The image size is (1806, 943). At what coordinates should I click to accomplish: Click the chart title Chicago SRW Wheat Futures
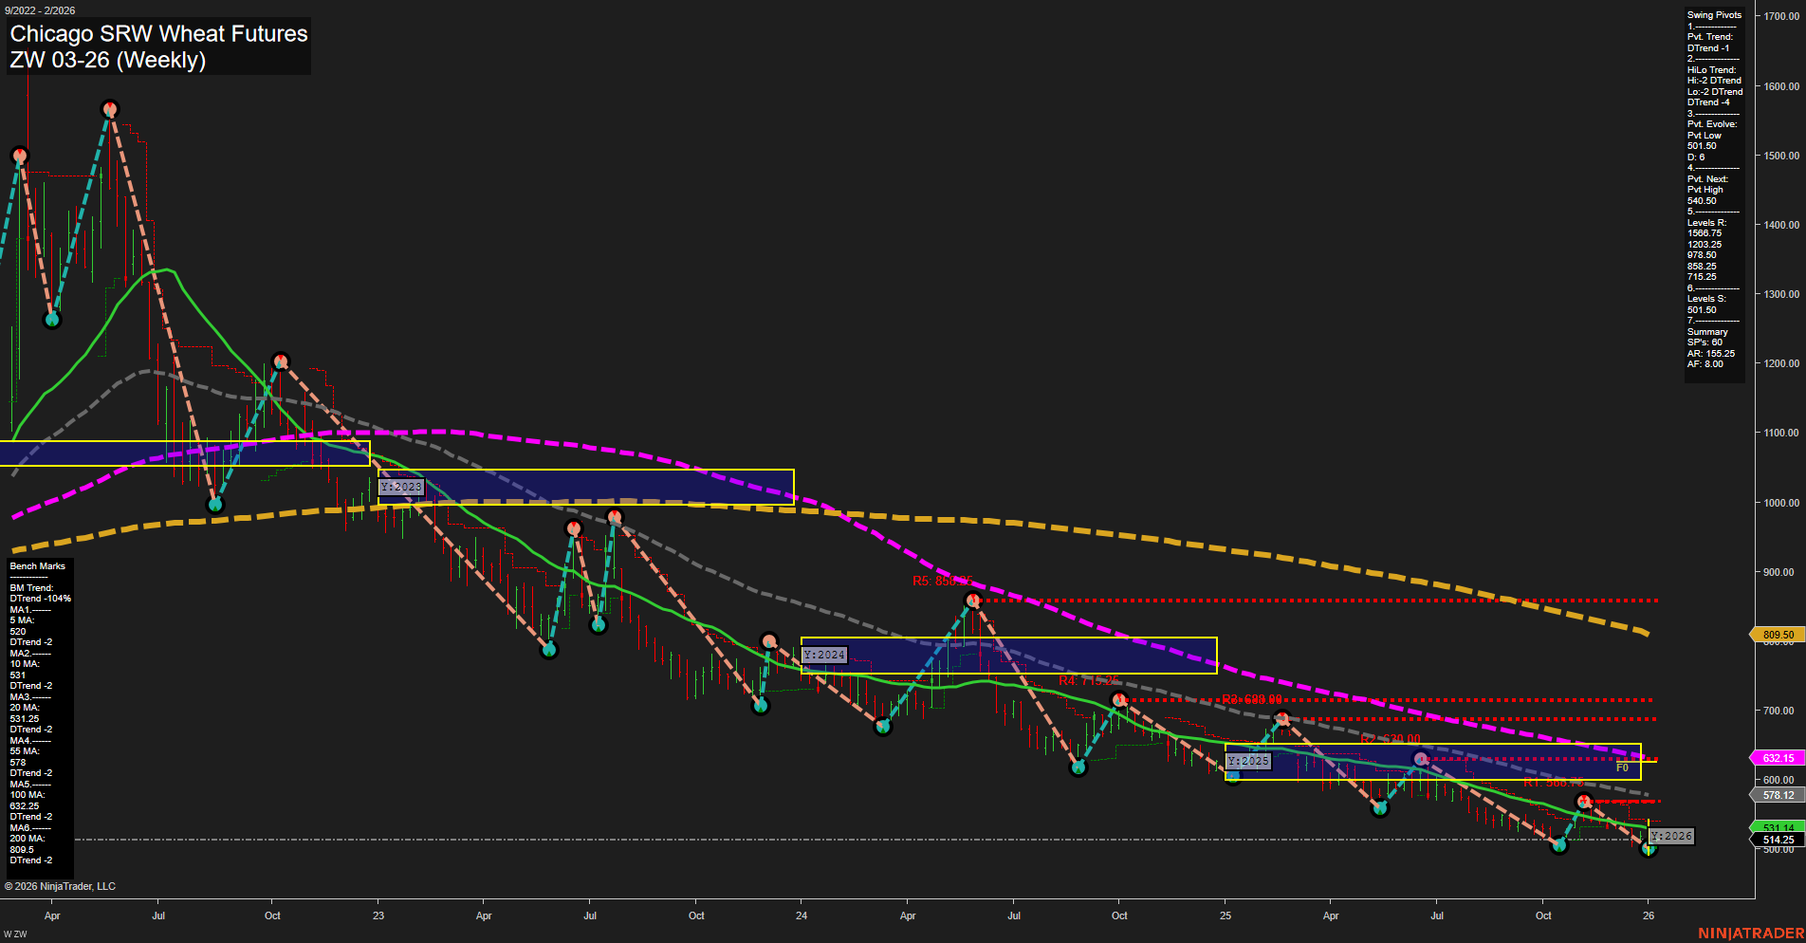point(157,34)
